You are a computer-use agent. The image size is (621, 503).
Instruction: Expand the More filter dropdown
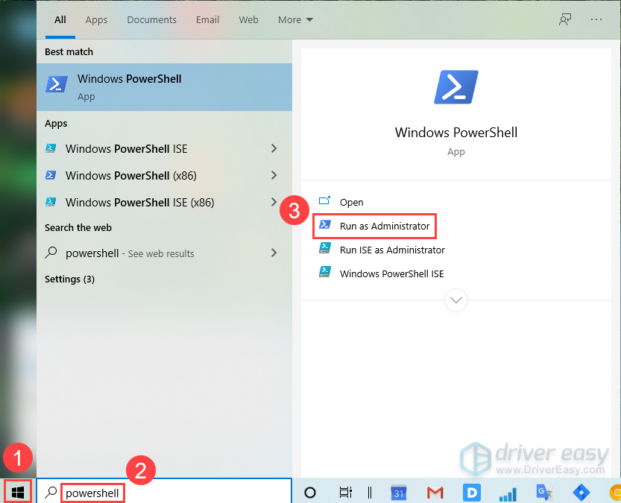(295, 20)
